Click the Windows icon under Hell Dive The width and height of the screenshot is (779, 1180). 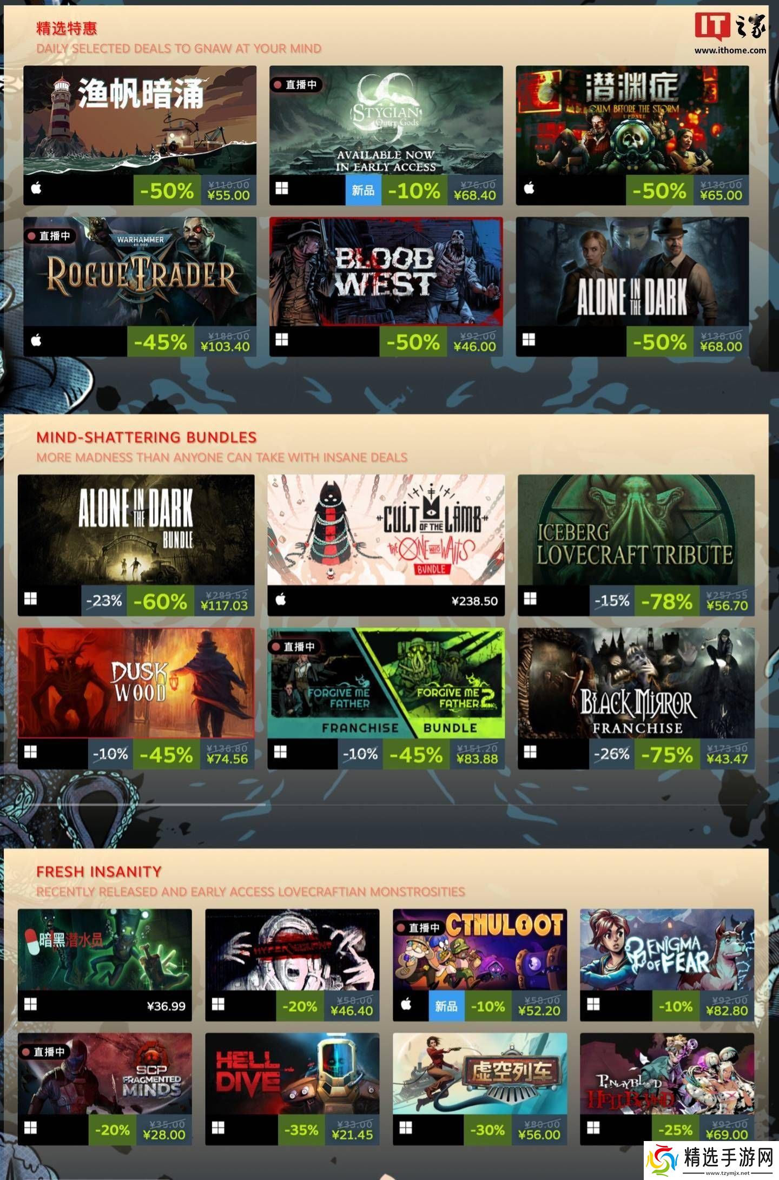pyautogui.click(x=218, y=1128)
